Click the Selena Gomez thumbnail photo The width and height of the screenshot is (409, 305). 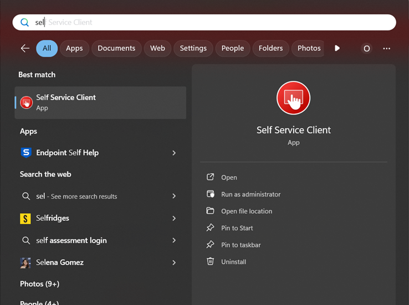click(25, 263)
